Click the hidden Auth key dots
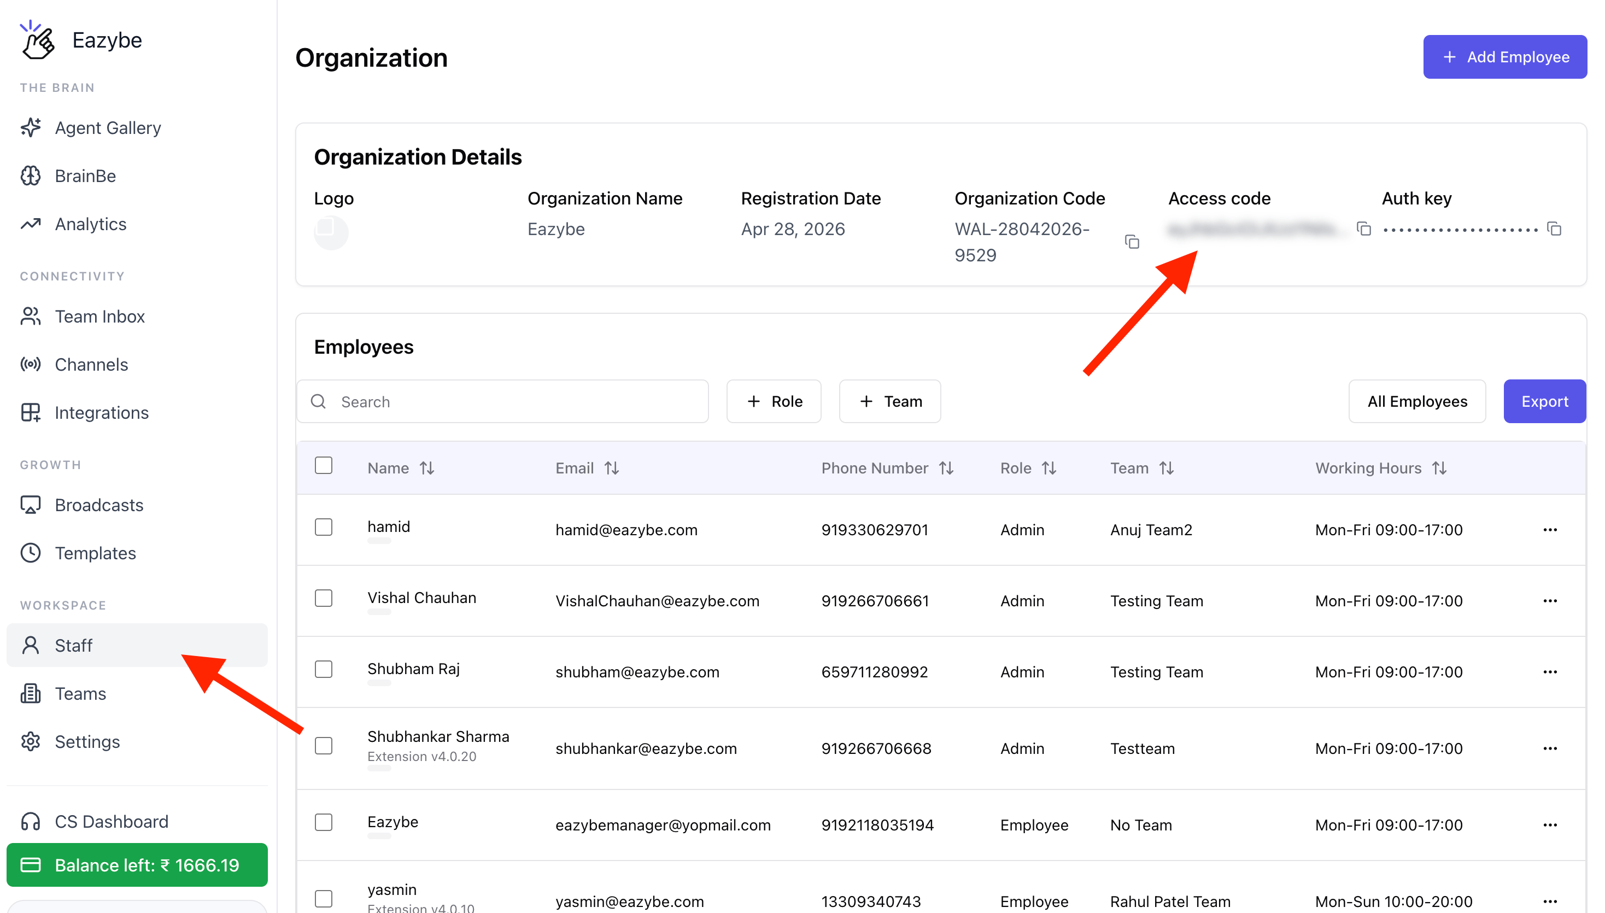This screenshot has width=1605, height=913. 1460,230
